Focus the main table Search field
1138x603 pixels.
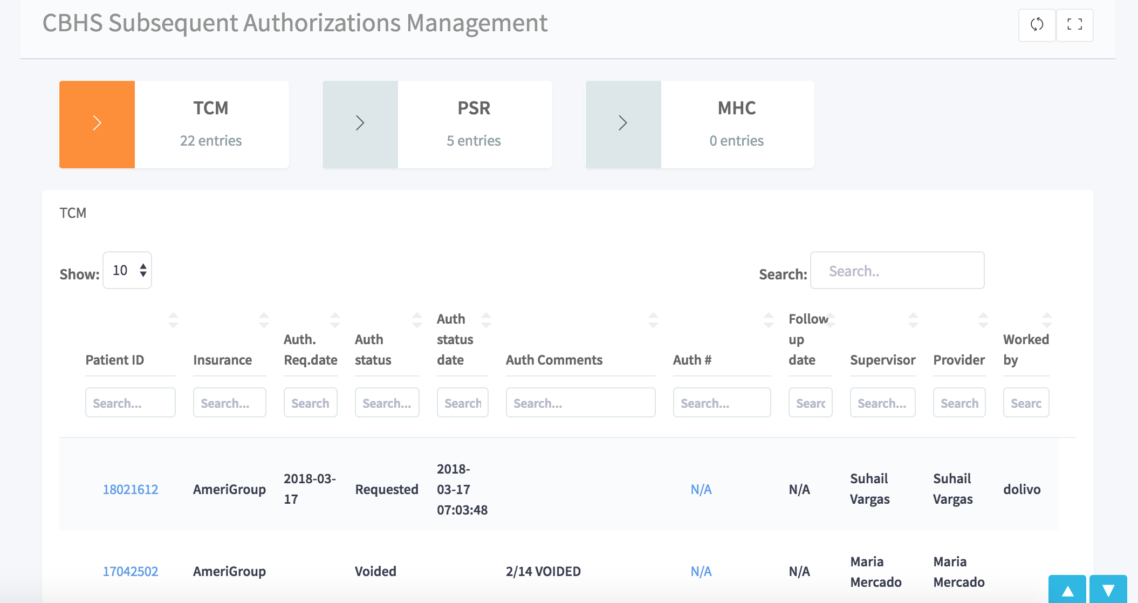click(x=897, y=270)
